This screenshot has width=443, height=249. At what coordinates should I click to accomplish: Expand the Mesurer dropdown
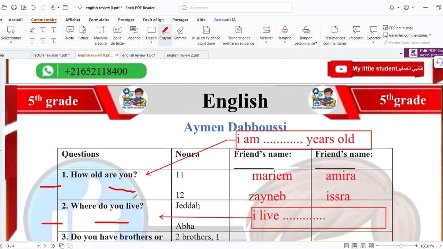tap(266, 43)
